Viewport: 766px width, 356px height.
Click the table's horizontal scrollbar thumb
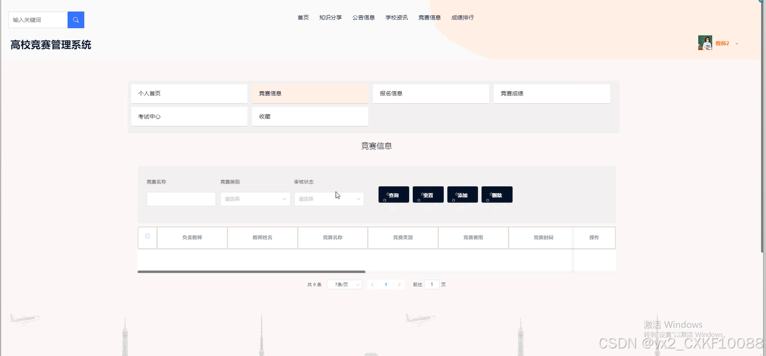[x=251, y=272]
